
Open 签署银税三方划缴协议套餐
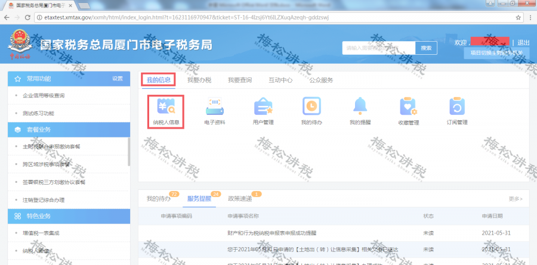(54, 182)
